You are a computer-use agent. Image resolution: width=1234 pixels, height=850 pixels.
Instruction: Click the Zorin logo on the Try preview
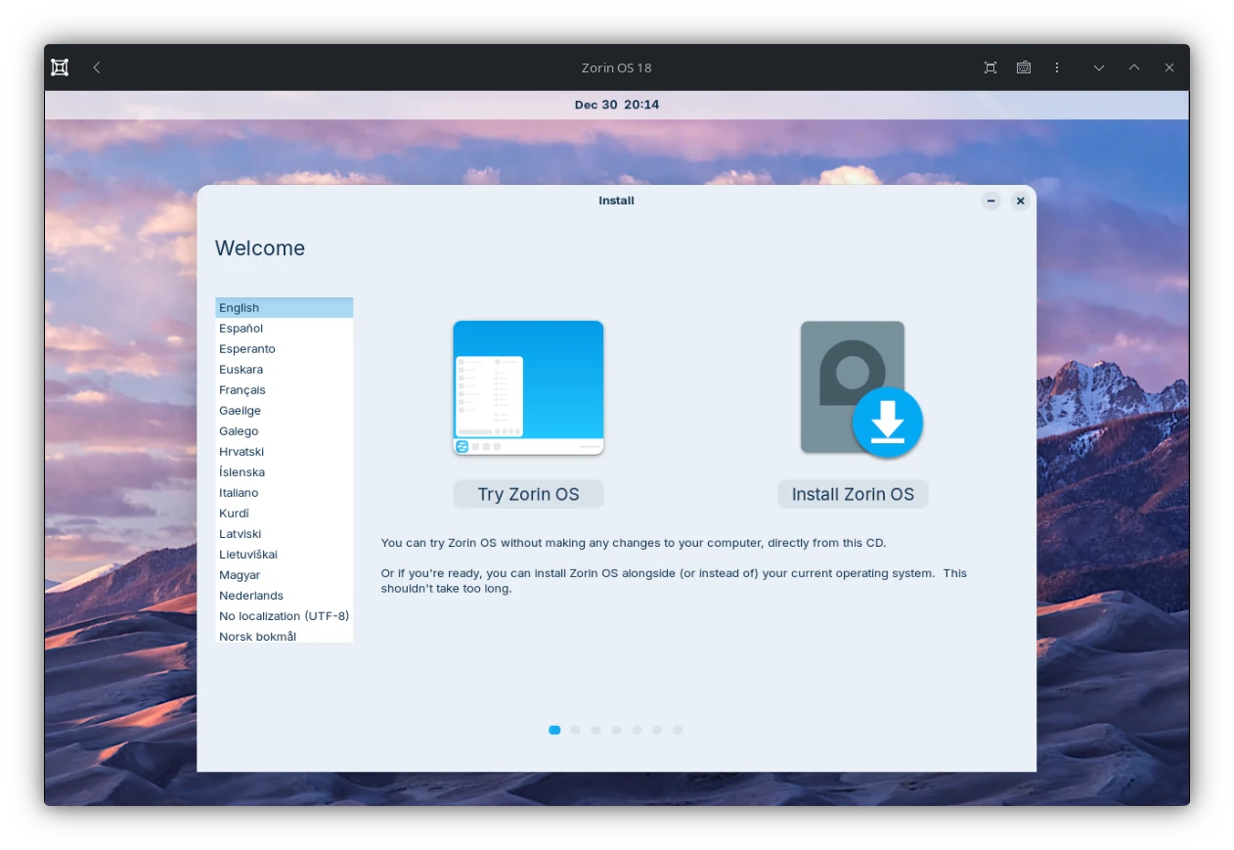(461, 446)
